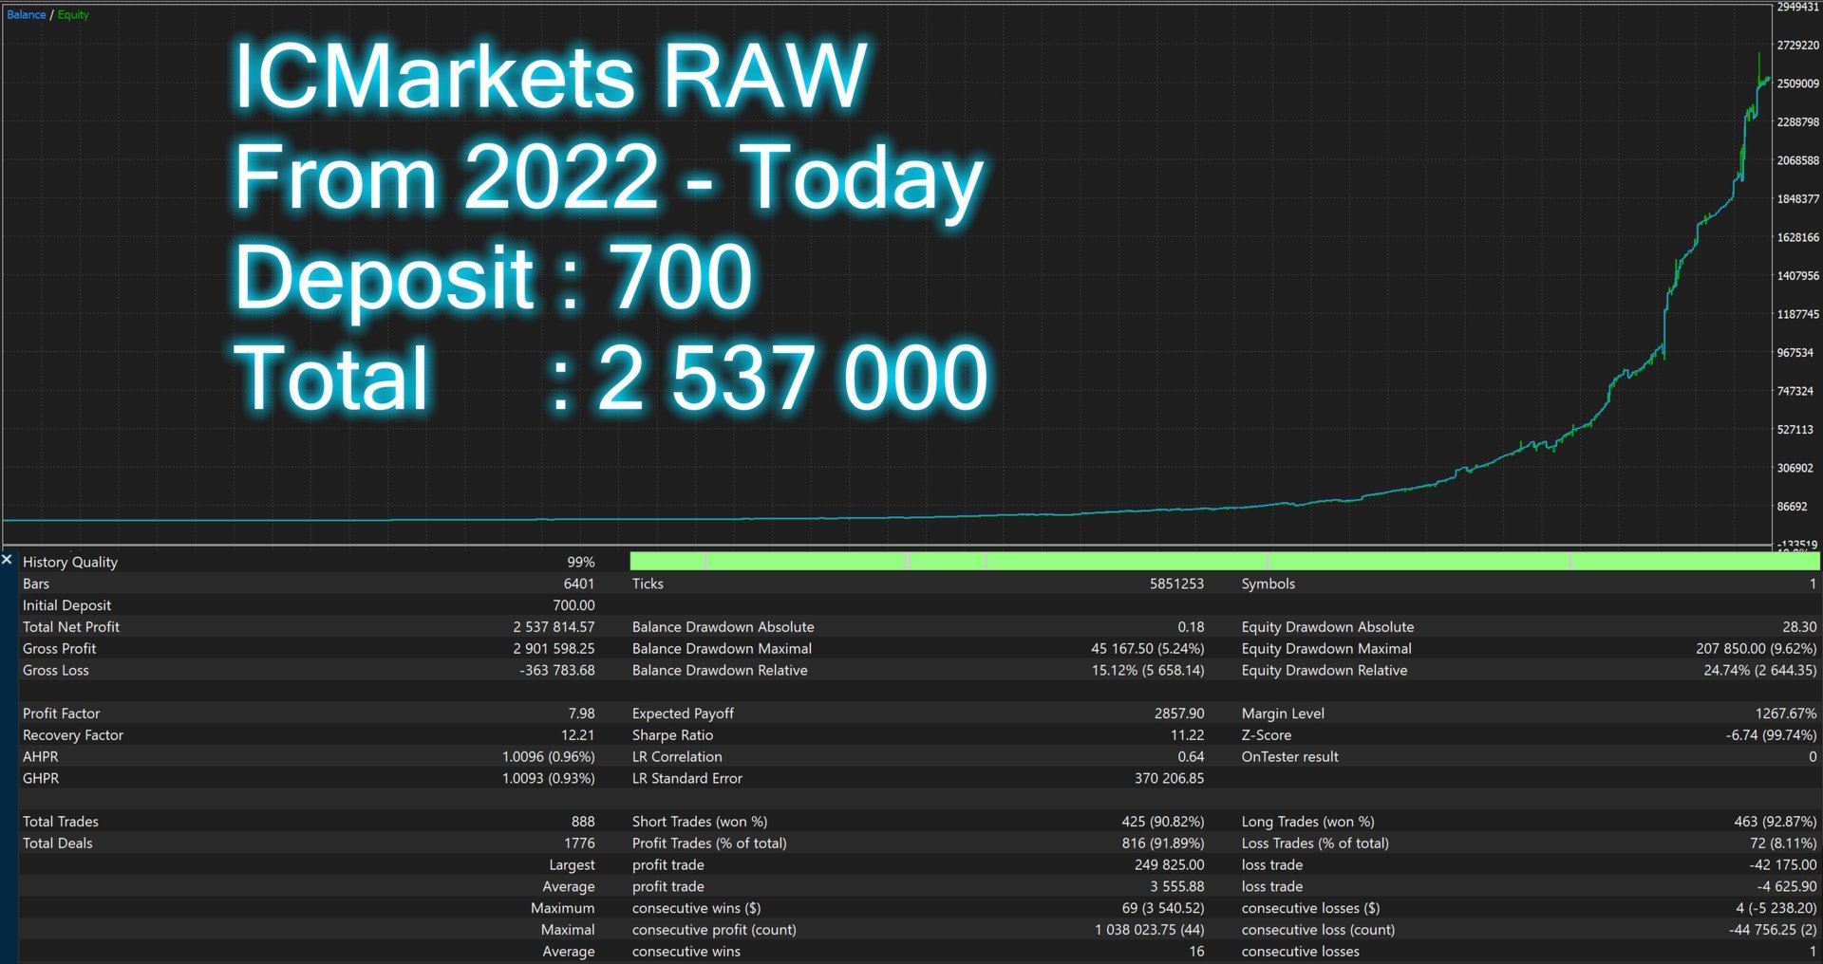Click largest loss trade value -42 175.00
1823x964 pixels.
click(1783, 865)
